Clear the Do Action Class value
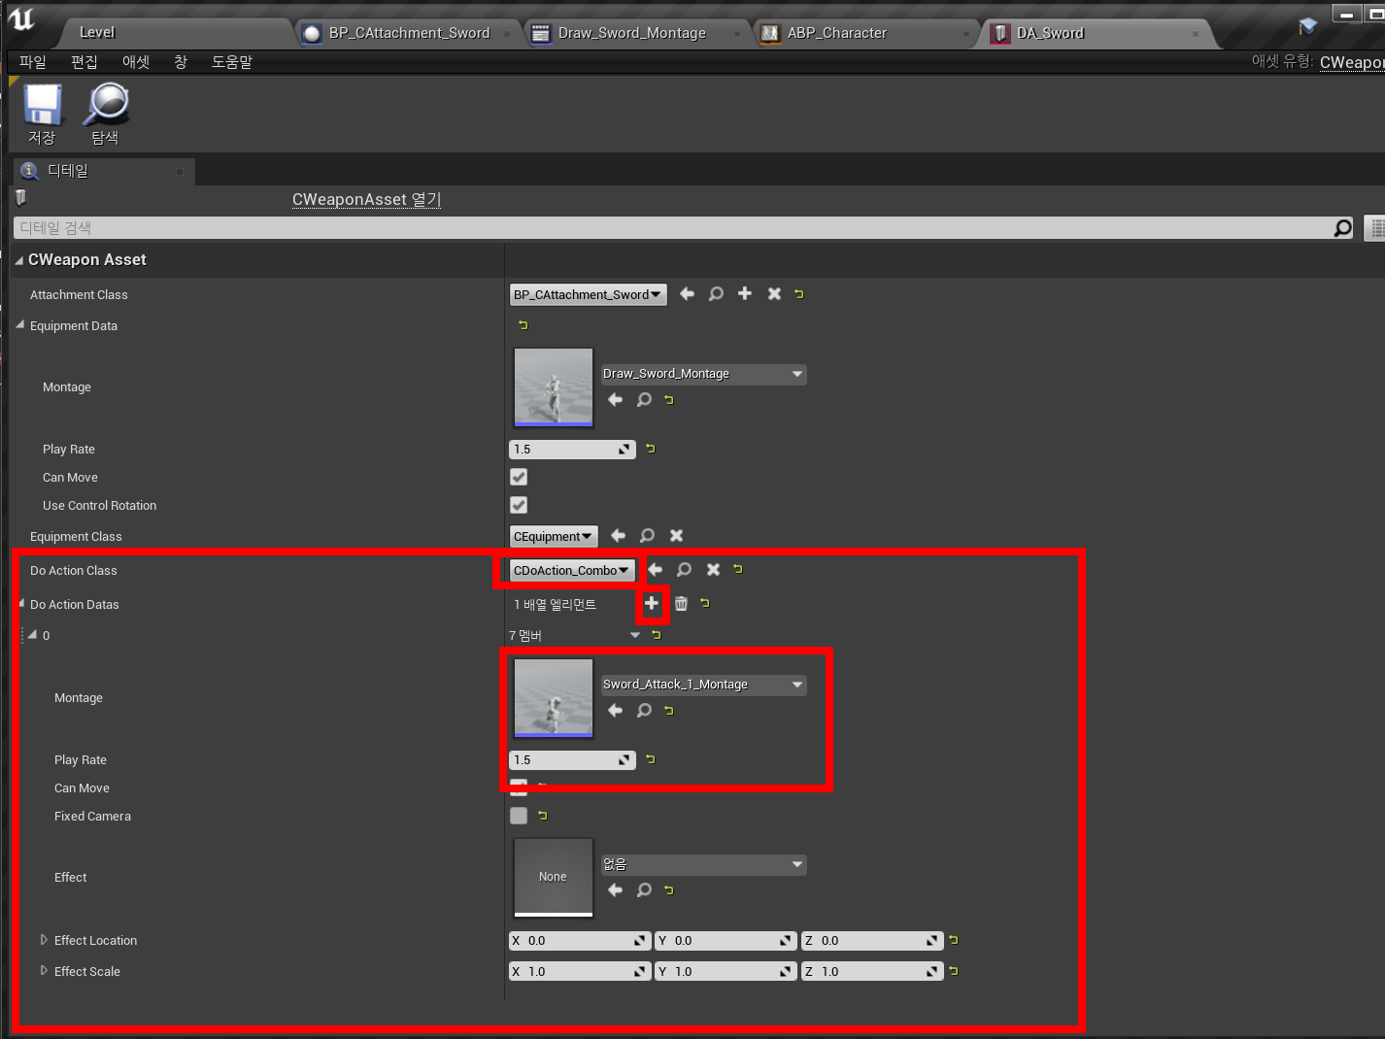The width and height of the screenshot is (1385, 1039). [x=713, y=569]
